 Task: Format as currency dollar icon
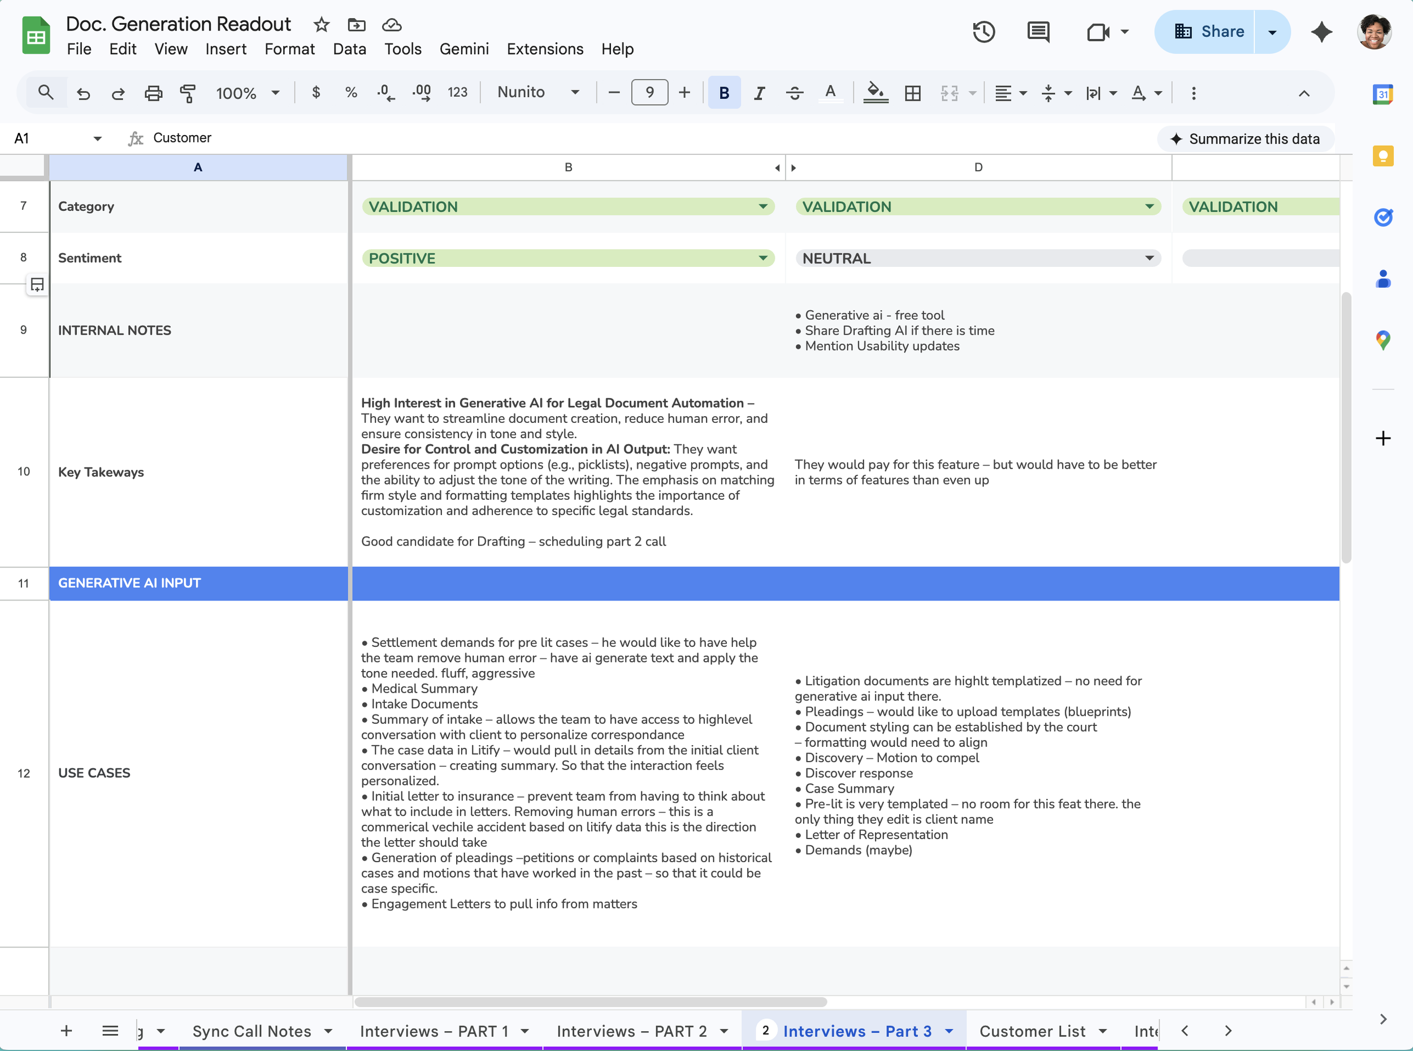316,93
